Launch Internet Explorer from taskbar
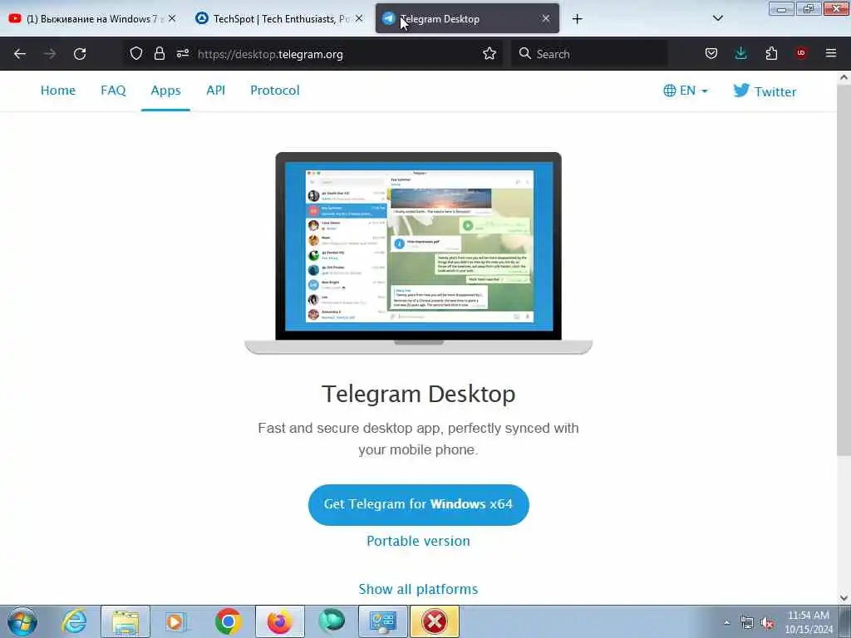851x638 pixels. (x=74, y=621)
